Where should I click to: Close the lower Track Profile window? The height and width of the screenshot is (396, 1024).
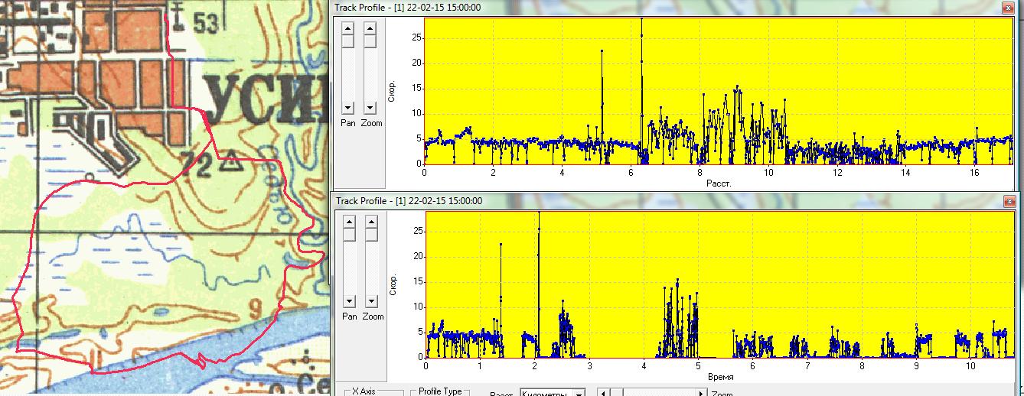1007,200
